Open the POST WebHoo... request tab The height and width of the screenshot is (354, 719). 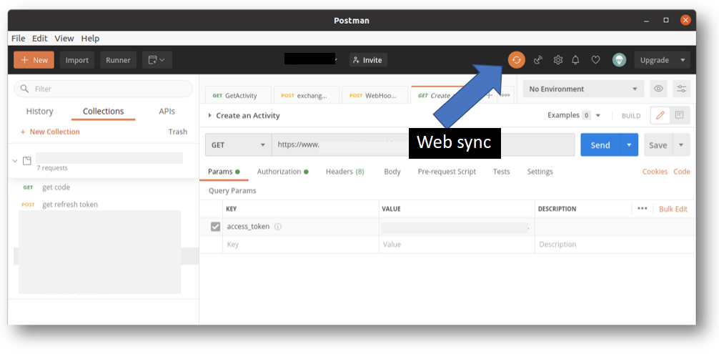pyautogui.click(x=375, y=95)
